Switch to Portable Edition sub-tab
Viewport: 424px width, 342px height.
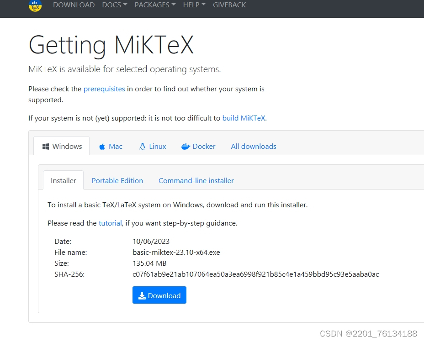coord(117,180)
